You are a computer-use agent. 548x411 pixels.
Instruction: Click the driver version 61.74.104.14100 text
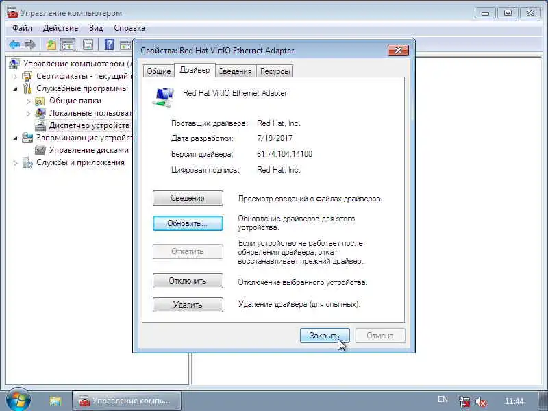[284, 153]
